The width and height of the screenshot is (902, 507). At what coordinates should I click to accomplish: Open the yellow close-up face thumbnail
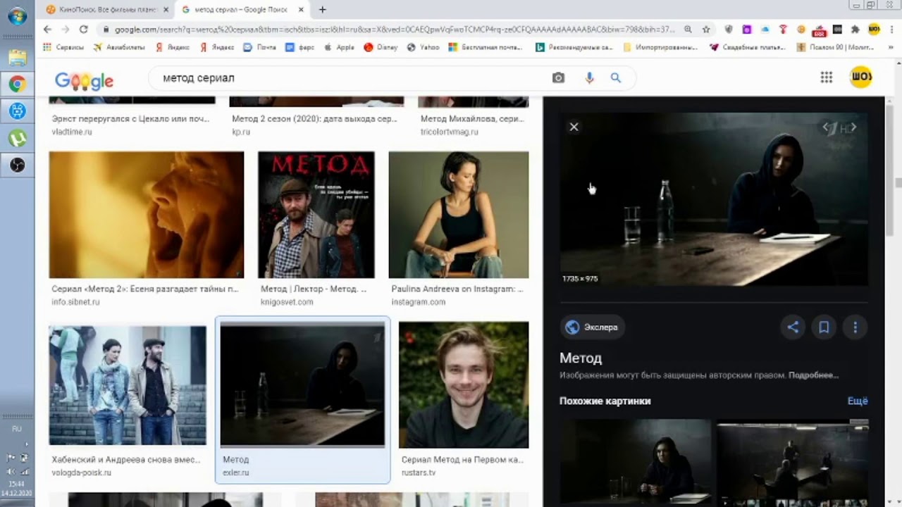click(147, 215)
